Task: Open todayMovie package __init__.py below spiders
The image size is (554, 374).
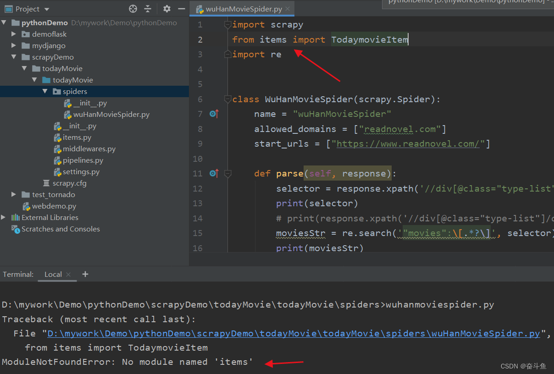Action: pos(79,126)
